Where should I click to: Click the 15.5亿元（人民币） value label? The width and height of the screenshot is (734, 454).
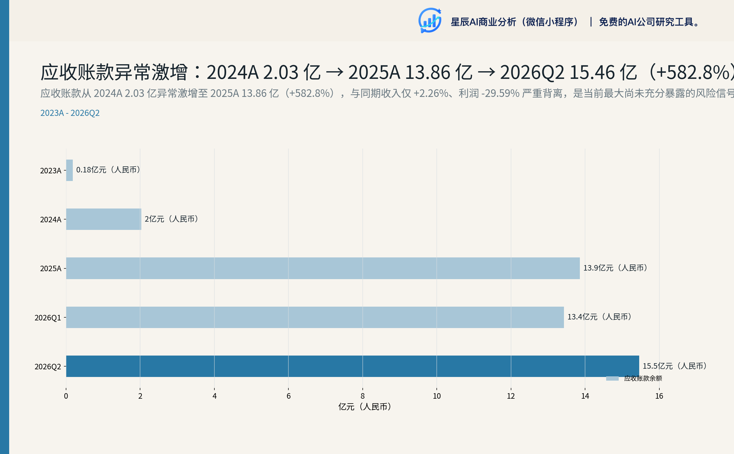675,366
